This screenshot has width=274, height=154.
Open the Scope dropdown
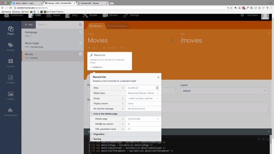(143, 98)
